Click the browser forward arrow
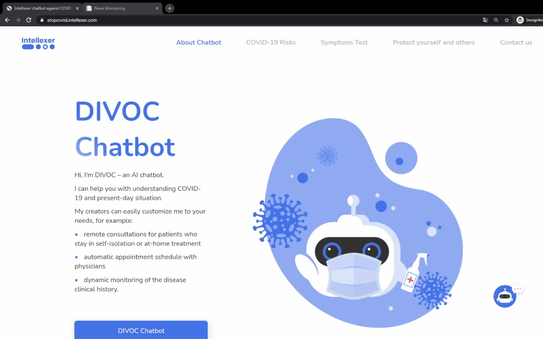Screen dimensions: 543x339 pos(18,20)
